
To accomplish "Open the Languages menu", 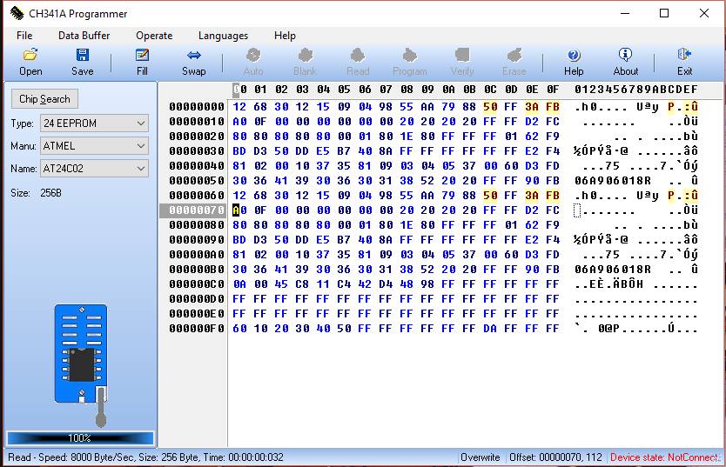I will point(223,36).
